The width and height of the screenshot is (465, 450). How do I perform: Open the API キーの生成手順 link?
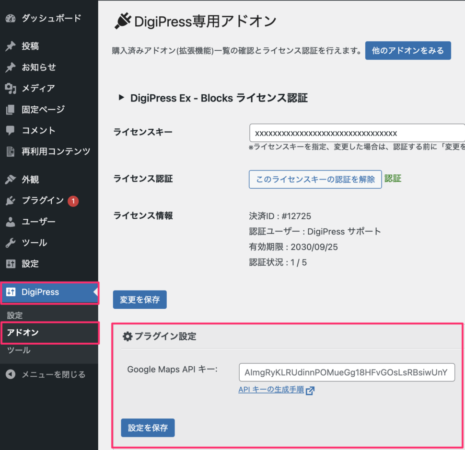tap(271, 390)
